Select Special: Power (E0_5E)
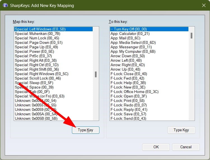210x160 pixels. (x=53, y=52)
